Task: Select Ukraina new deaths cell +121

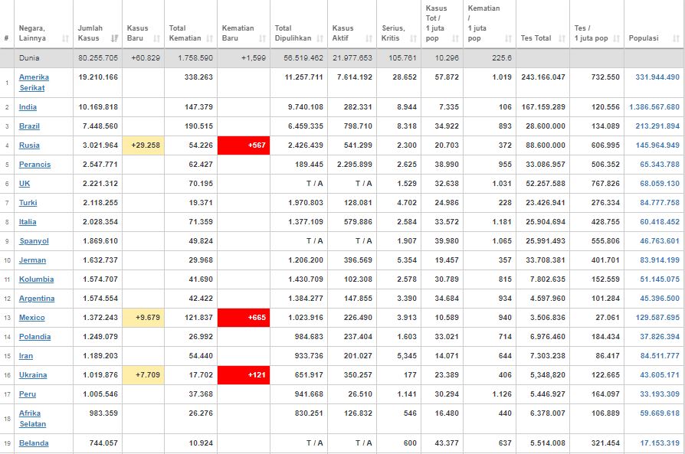Action: pyautogui.click(x=244, y=375)
